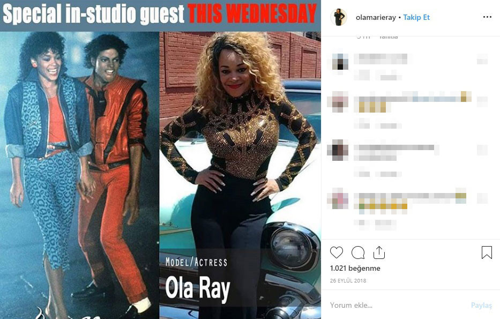The image size is (500, 319).
Task: Like the first blurred comment's heart
Action: [x=482, y=59]
